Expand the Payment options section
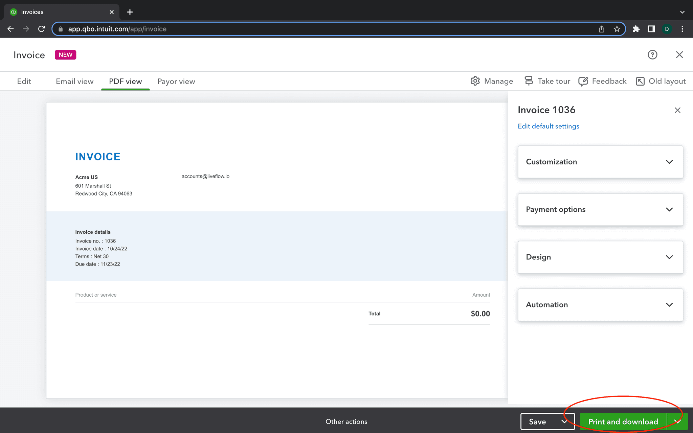Viewport: 693px width, 433px height. [670, 209]
